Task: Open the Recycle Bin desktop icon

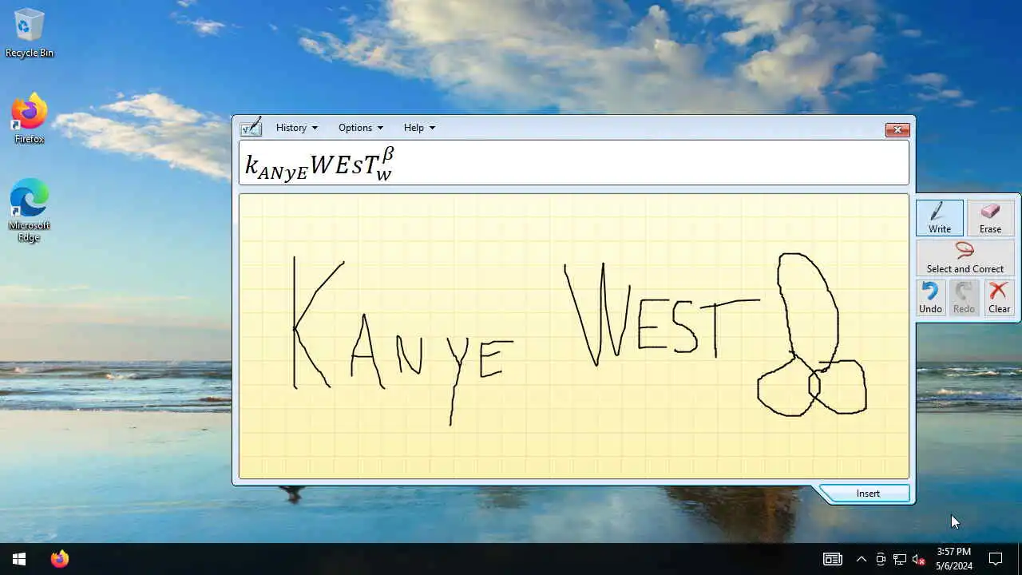Action: tap(30, 34)
